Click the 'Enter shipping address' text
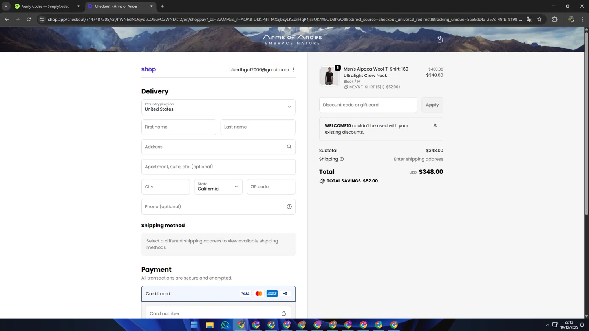The image size is (589, 331). pyautogui.click(x=418, y=159)
